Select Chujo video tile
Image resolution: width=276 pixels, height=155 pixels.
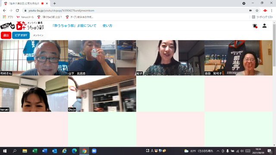pyautogui.click(x=102, y=94)
